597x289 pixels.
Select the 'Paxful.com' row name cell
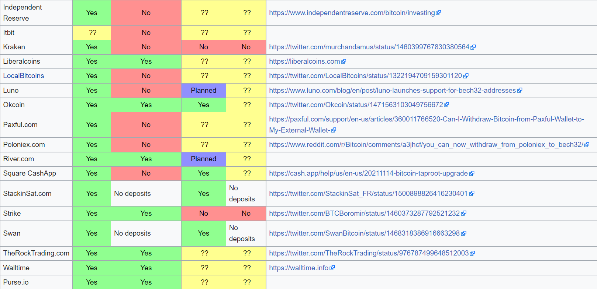(36, 125)
